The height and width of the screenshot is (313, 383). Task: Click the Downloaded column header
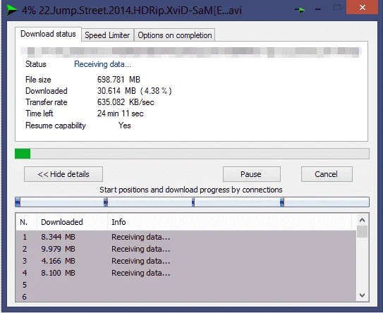pyautogui.click(x=73, y=222)
